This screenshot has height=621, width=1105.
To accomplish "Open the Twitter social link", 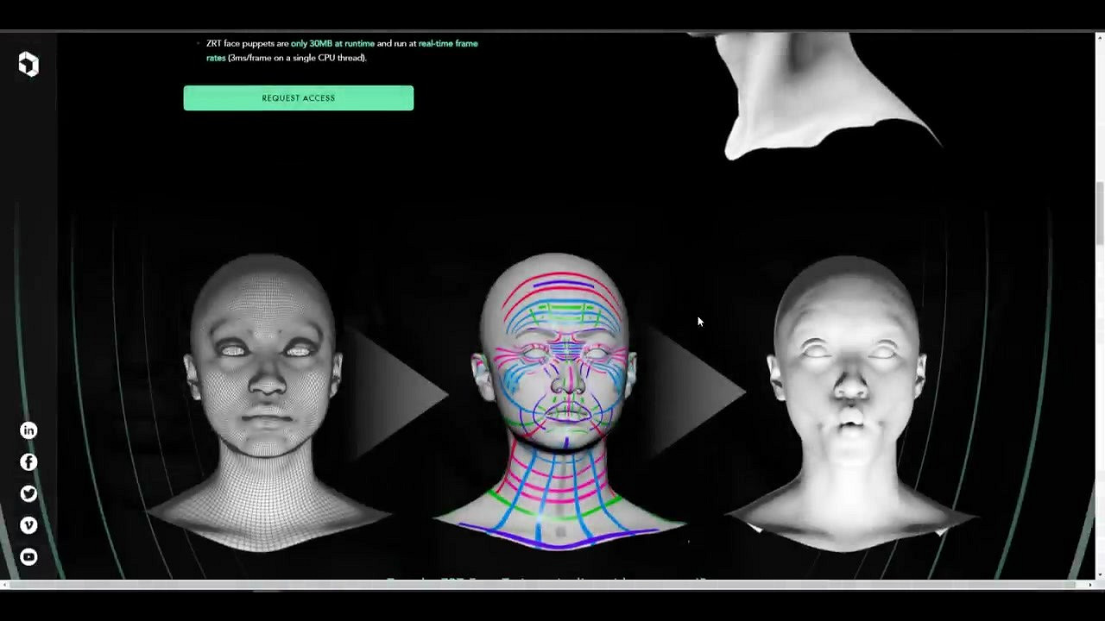I will [28, 494].
